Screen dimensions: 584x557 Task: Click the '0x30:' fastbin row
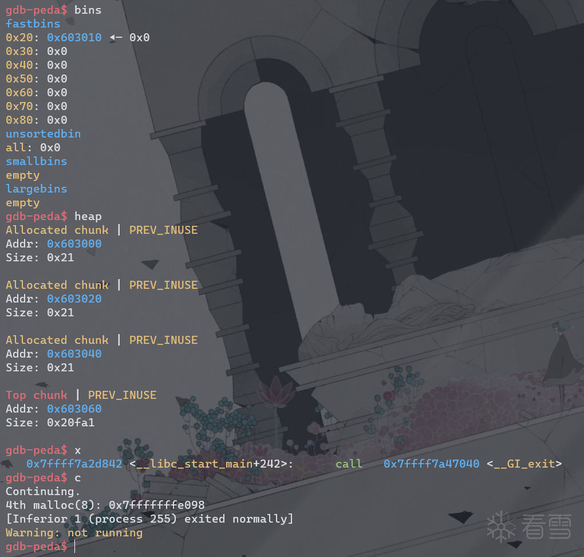coord(37,52)
